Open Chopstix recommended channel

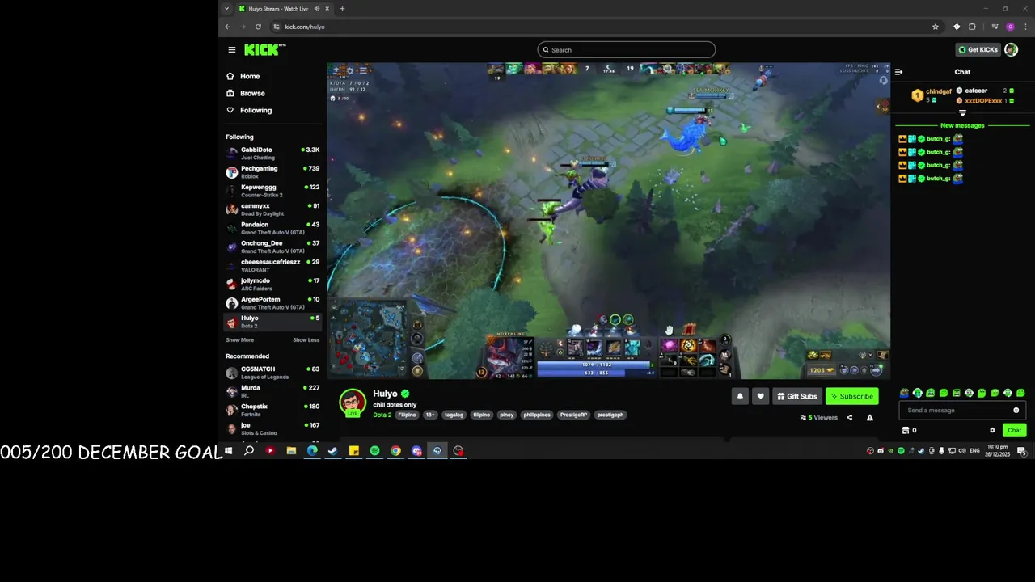[273, 410]
